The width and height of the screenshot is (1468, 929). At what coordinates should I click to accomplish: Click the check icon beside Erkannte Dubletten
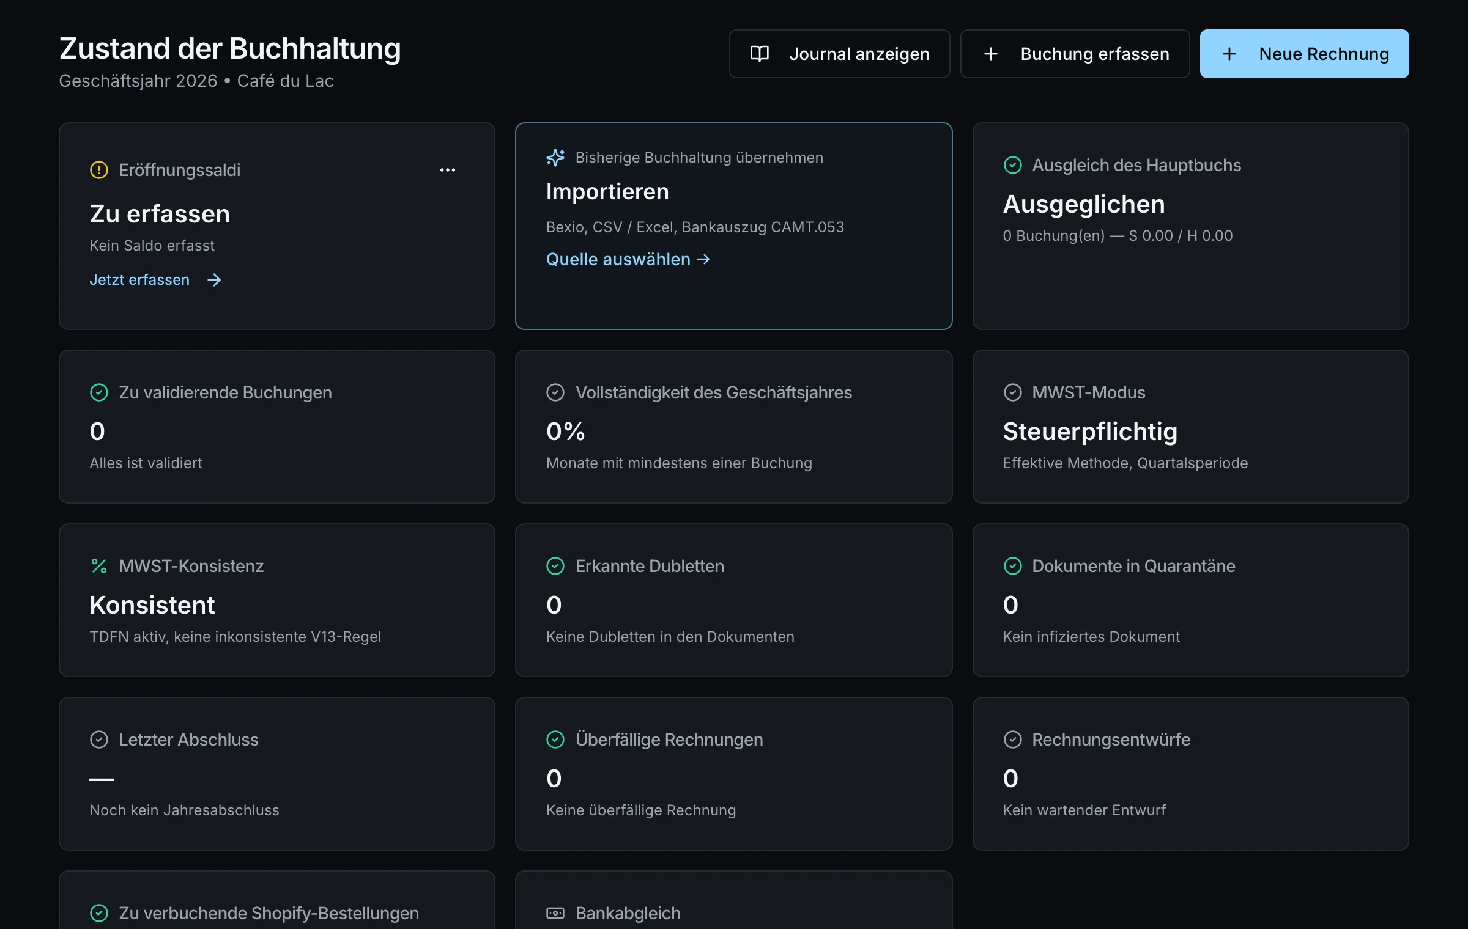(555, 566)
